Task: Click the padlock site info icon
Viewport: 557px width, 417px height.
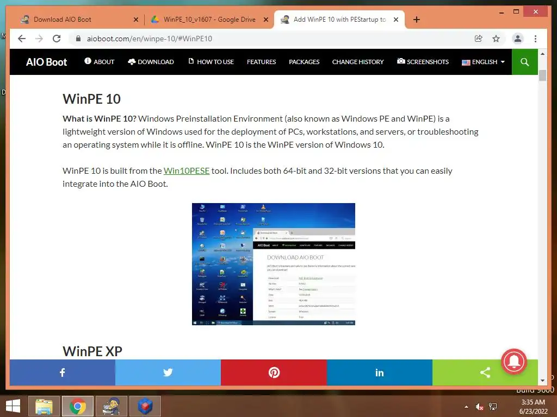Action: pos(78,39)
